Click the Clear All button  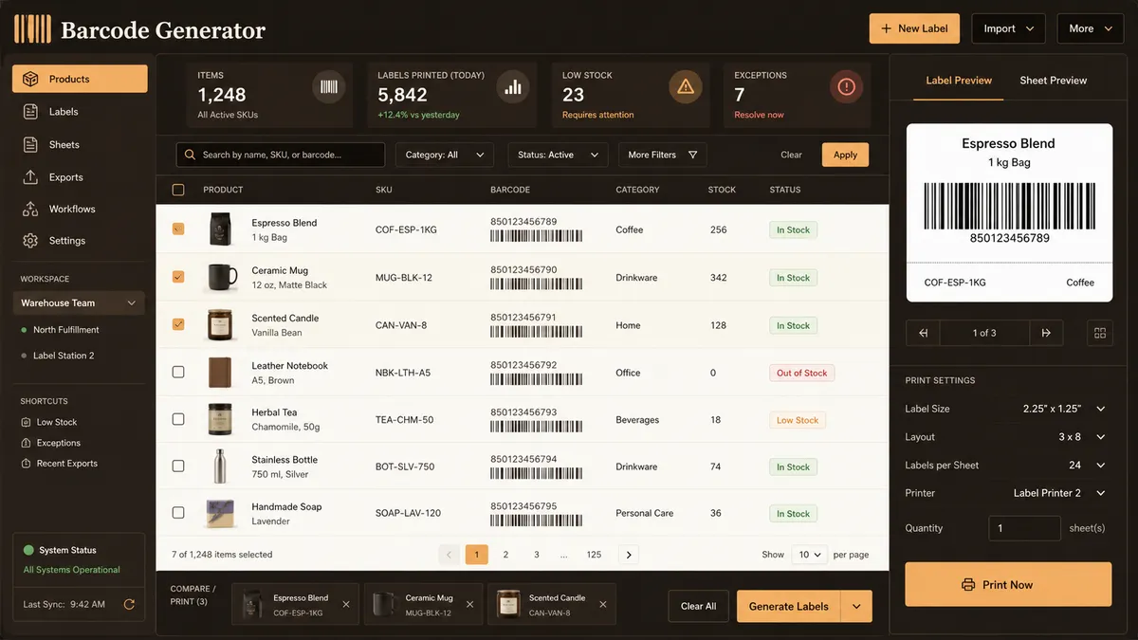pos(698,607)
